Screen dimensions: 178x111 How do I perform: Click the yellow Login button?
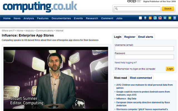[170, 69]
